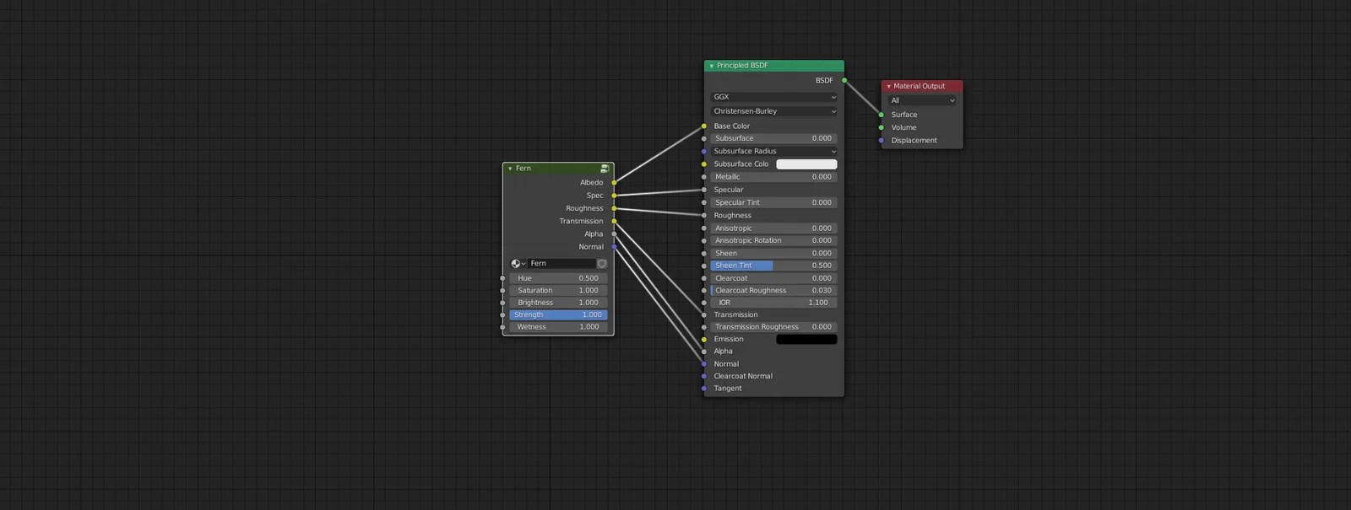Image resolution: width=1351 pixels, height=510 pixels.
Task: Click the green BSDF output socket
Action: coord(844,81)
